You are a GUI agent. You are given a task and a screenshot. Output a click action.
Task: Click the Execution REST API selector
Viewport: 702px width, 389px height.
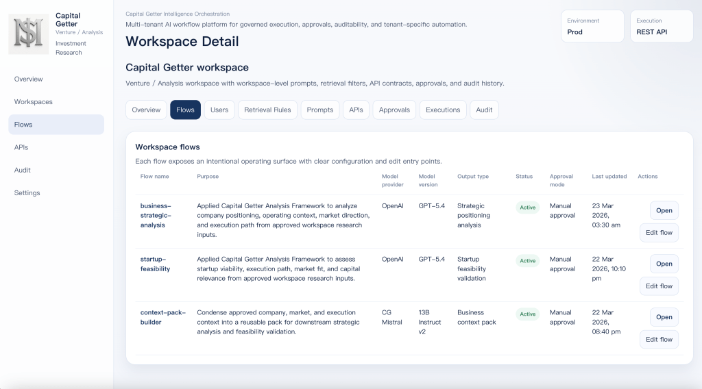coord(662,27)
